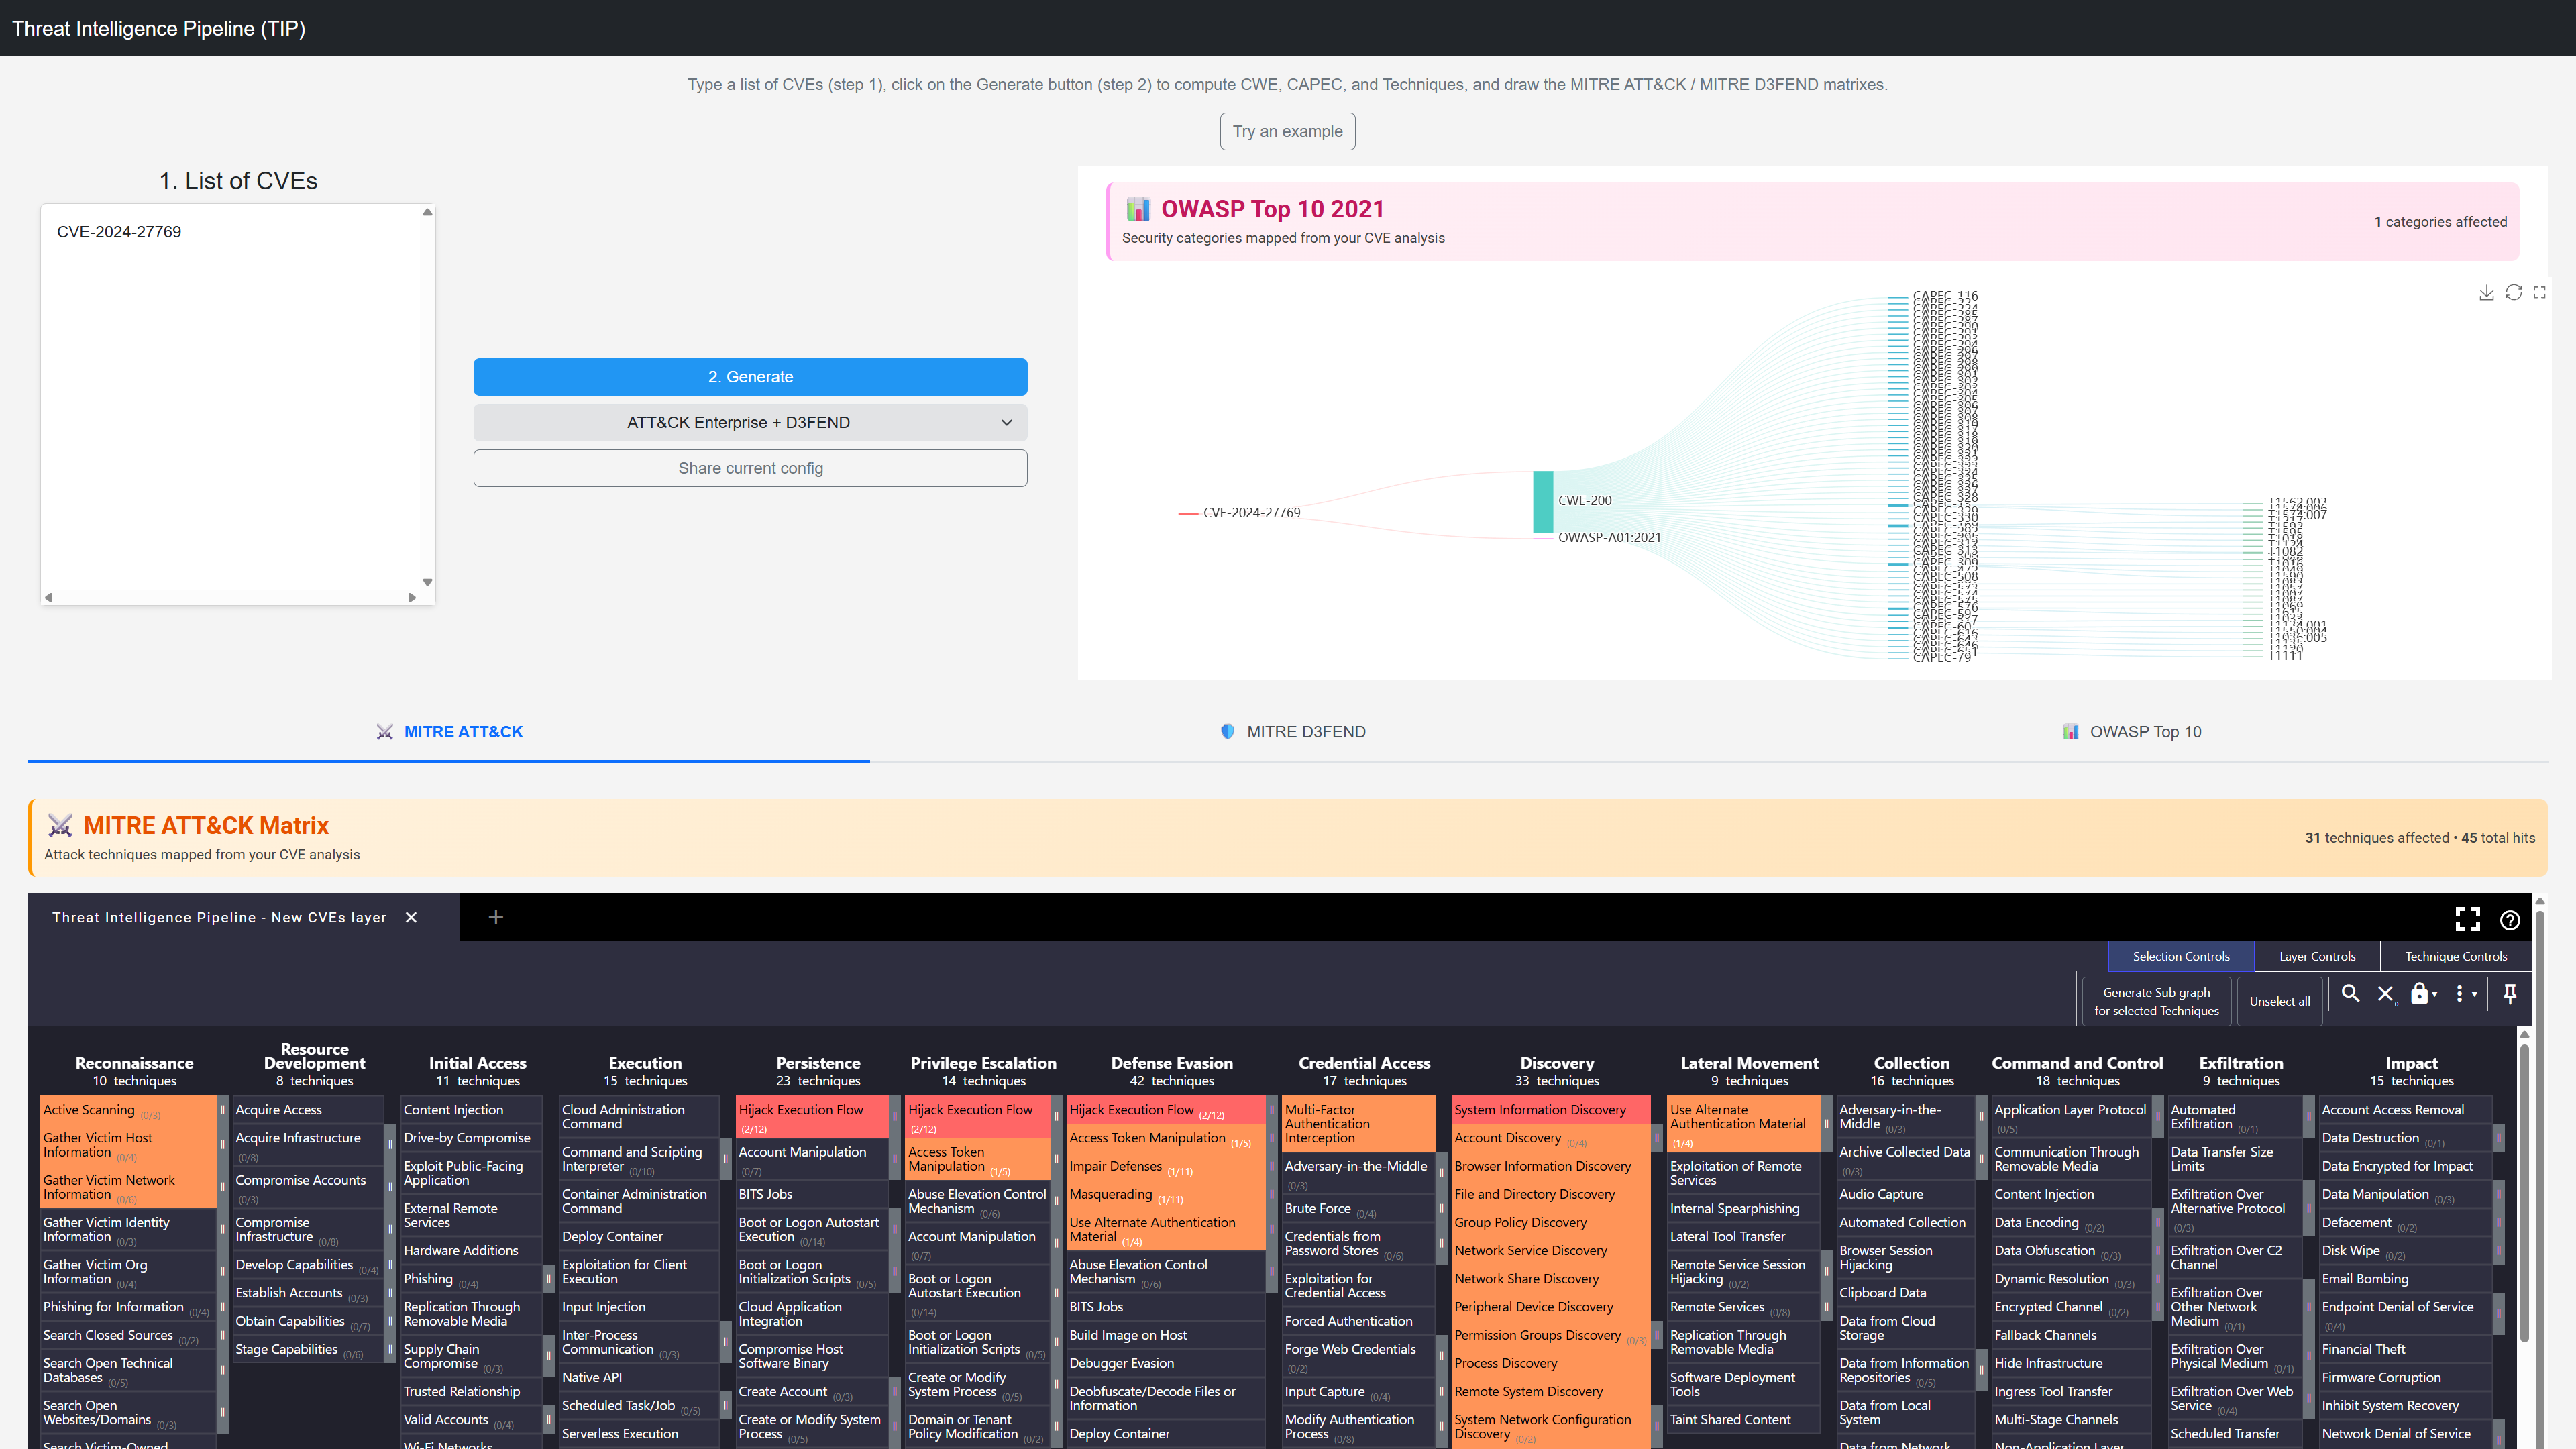Screen dimensions: 2576x1449
Task: Click the blue Generate button
Action: click(750, 377)
